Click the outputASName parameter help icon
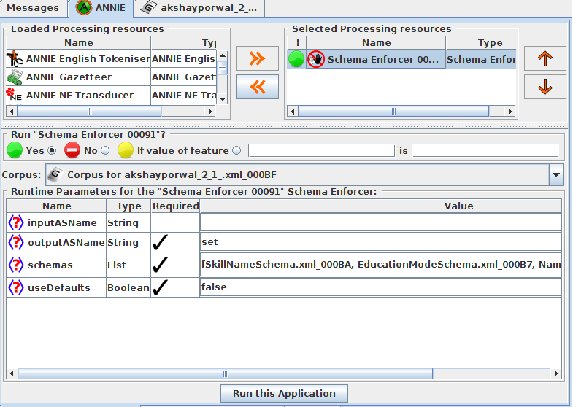Image resolution: width=573 pixels, height=407 pixels. tap(16, 242)
